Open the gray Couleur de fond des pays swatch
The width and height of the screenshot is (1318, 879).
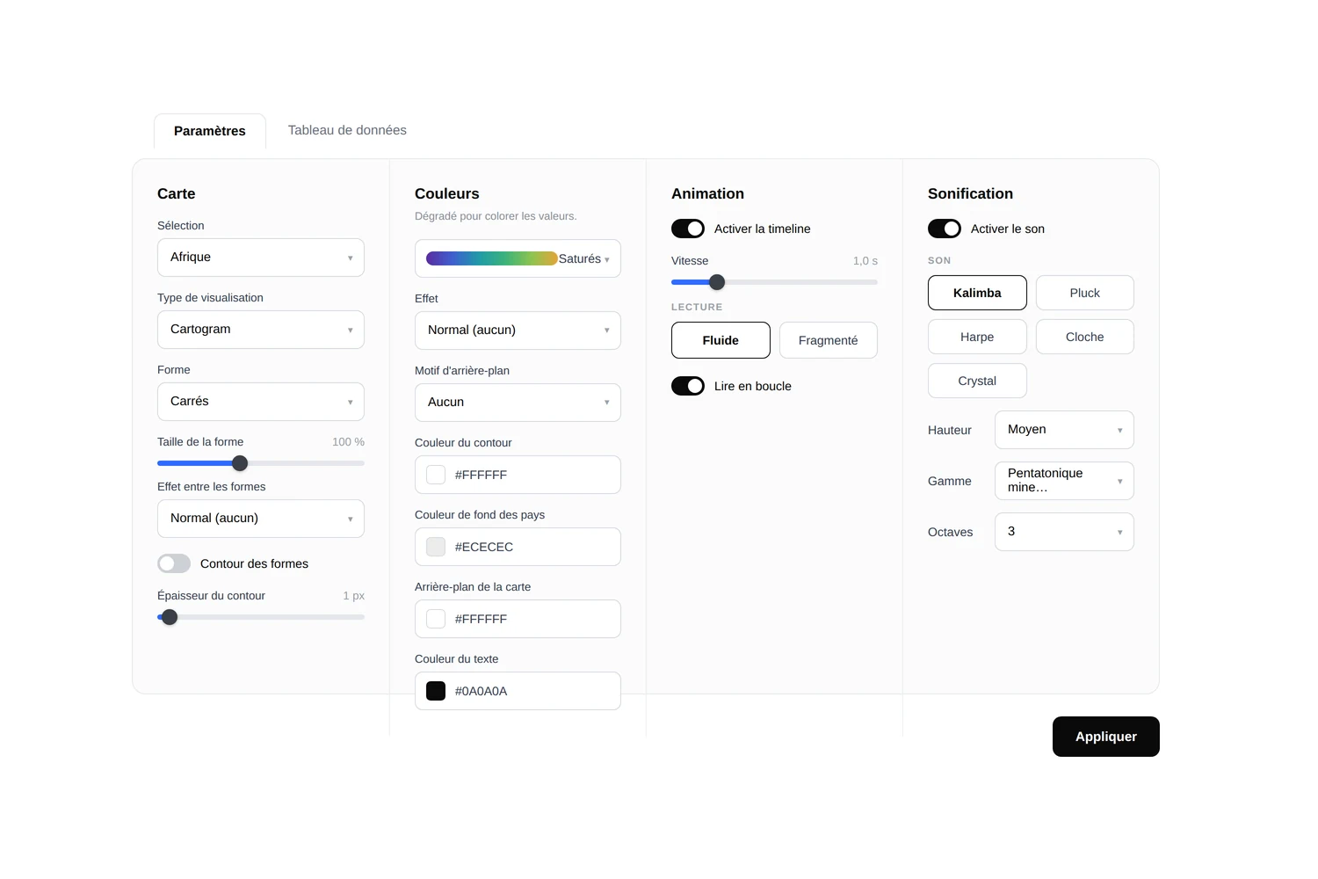pos(436,547)
